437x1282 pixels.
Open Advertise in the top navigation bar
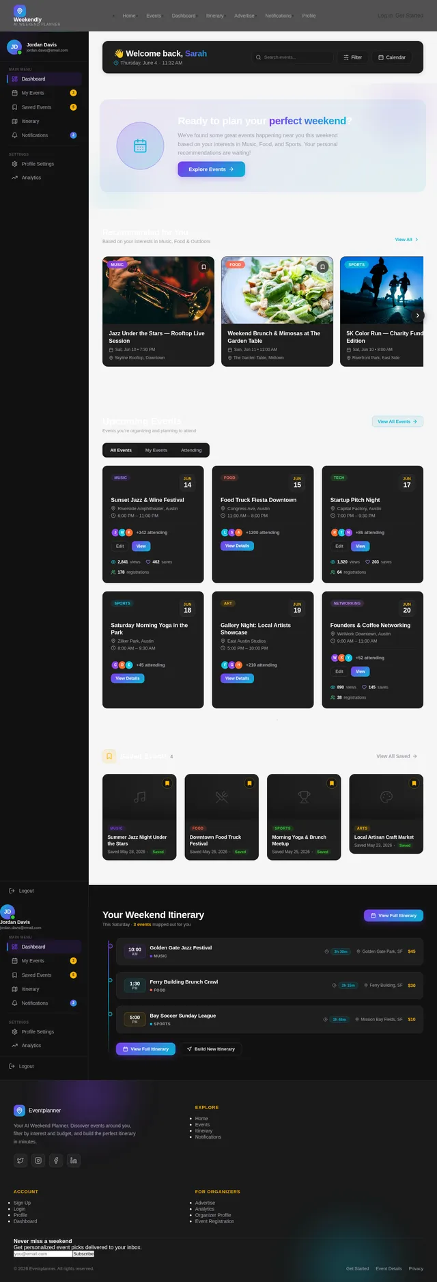click(244, 16)
